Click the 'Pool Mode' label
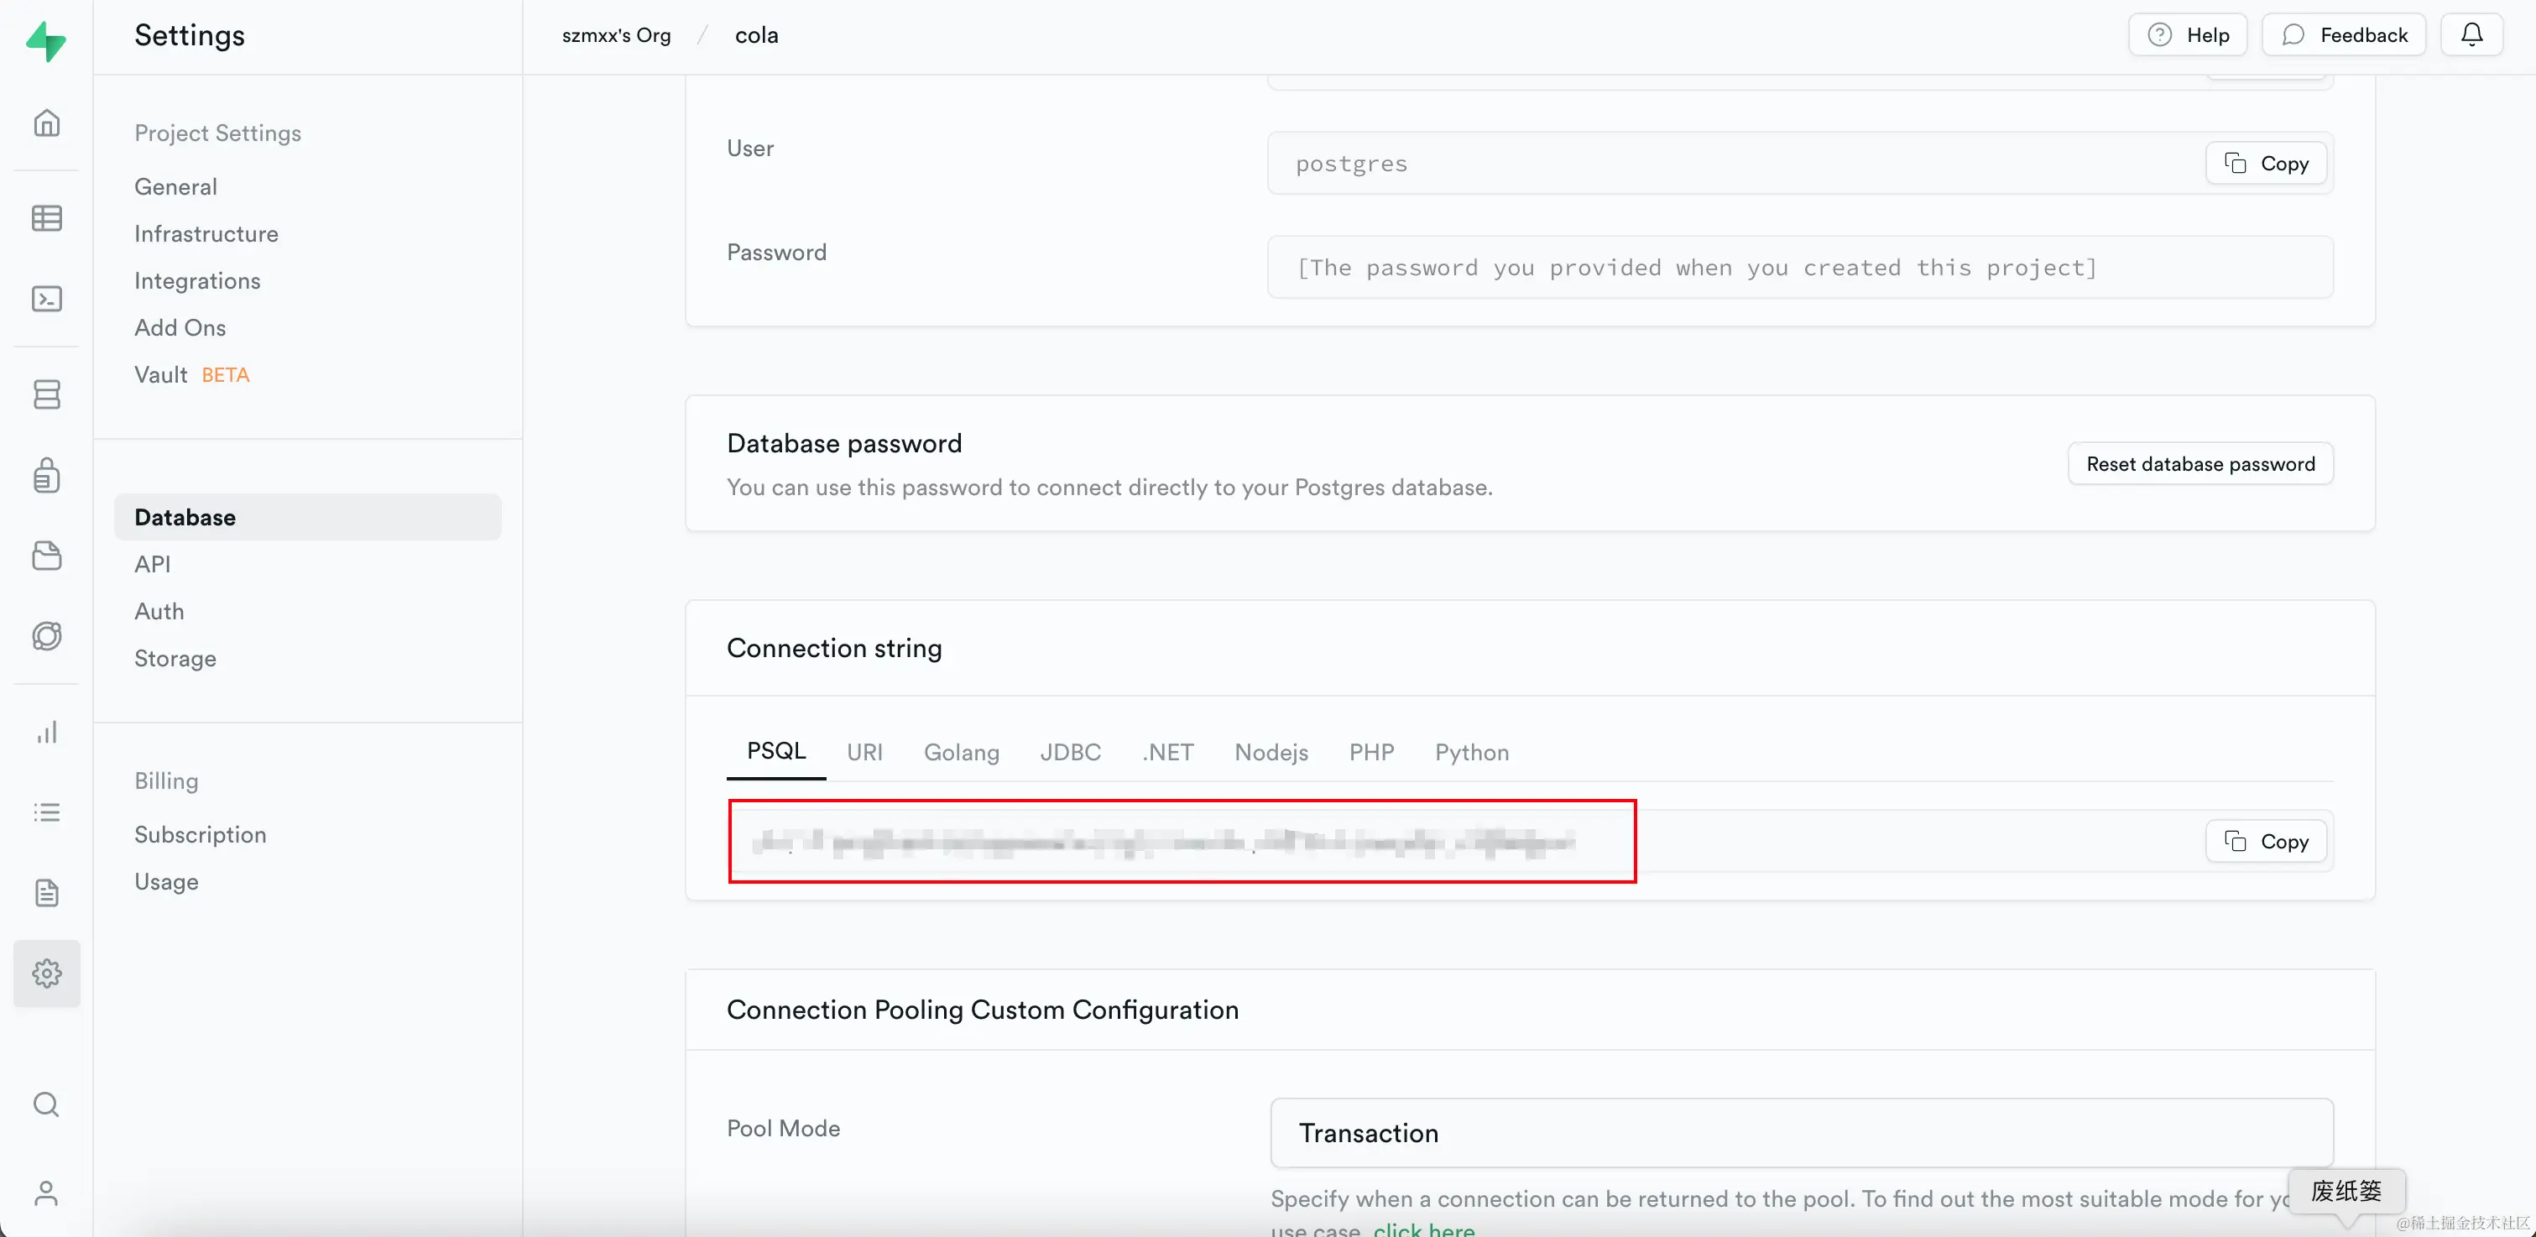 pos(783,1128)
